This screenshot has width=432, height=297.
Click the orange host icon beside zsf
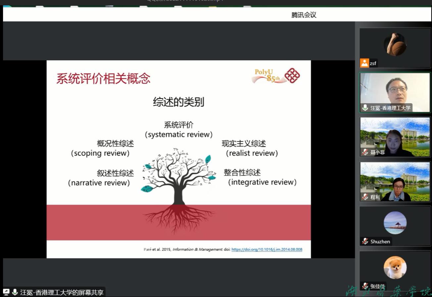(x=364, y=63)
